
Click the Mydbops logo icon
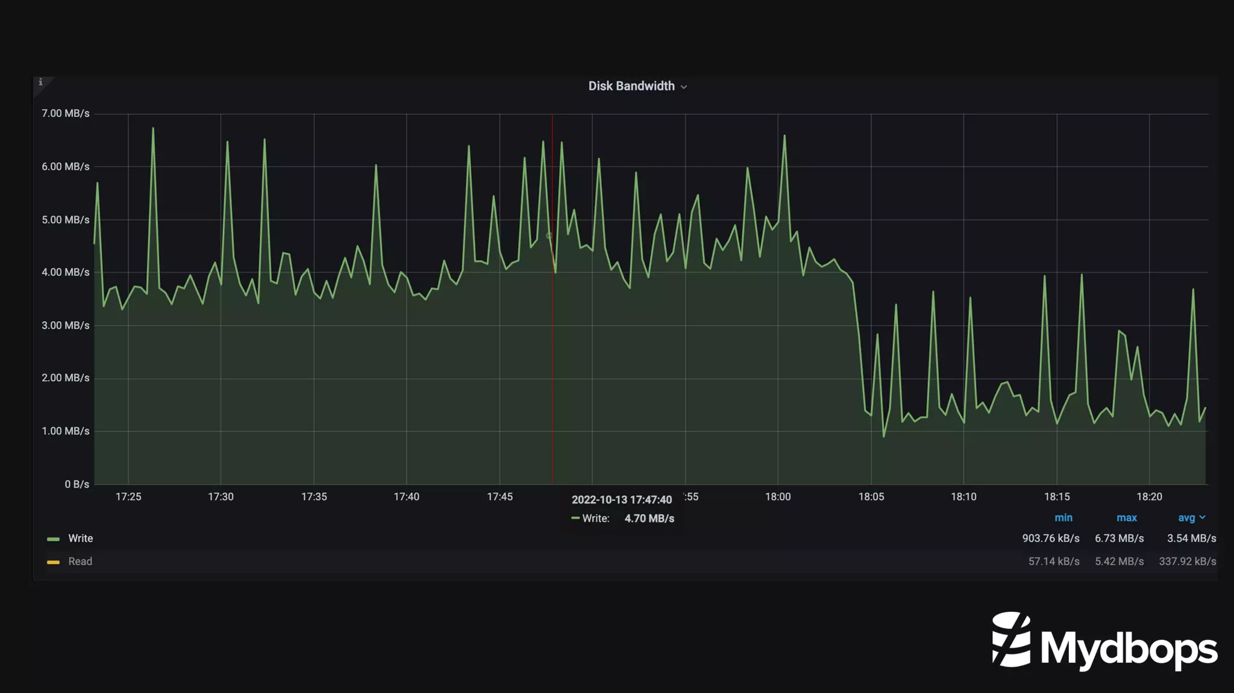click(1011, 639)
